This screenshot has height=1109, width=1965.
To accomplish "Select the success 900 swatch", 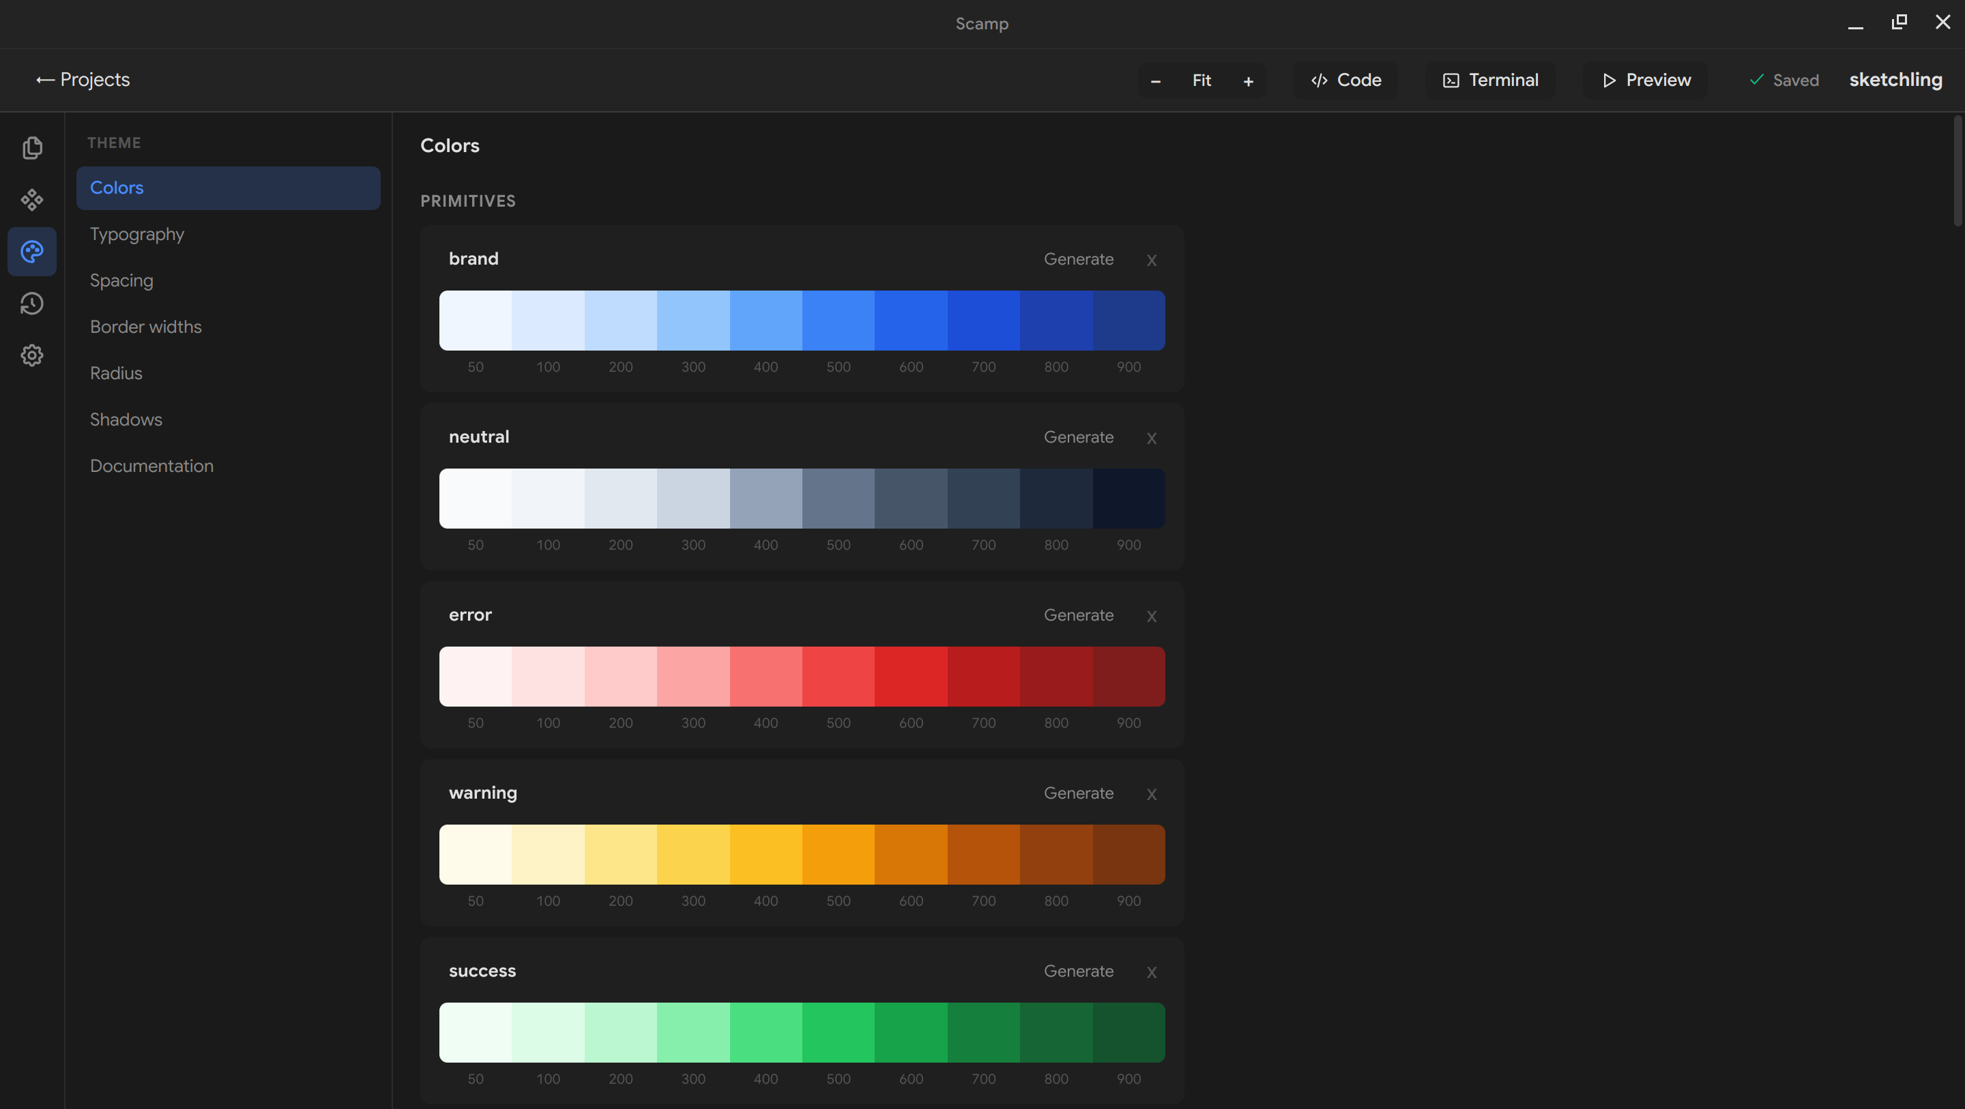I will [x=1129, y=1032].
